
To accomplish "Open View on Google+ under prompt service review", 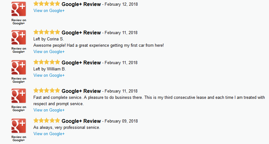I will click(49, 110).
